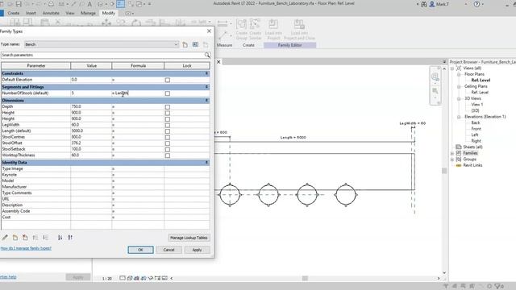The image size is (516, 290).
Task: Toggle the lock checkbox for Default Elevation
Action: coord(168,80)
